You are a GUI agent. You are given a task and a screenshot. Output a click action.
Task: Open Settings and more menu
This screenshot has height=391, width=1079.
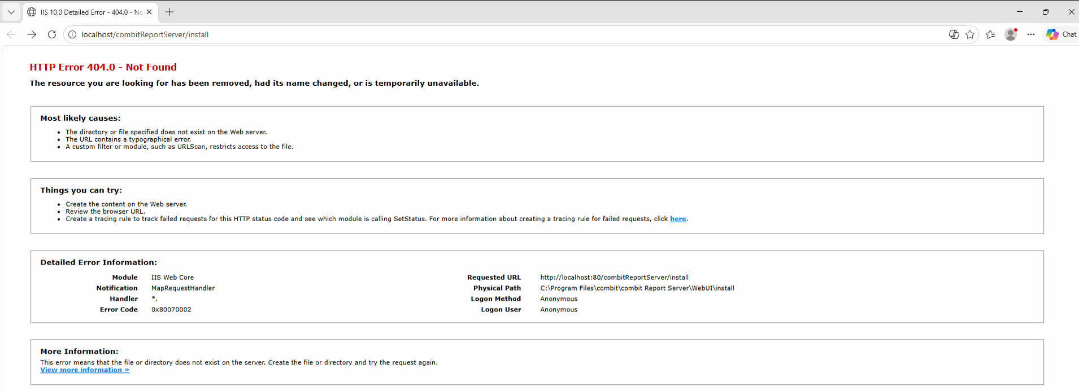pos(1031,34)
